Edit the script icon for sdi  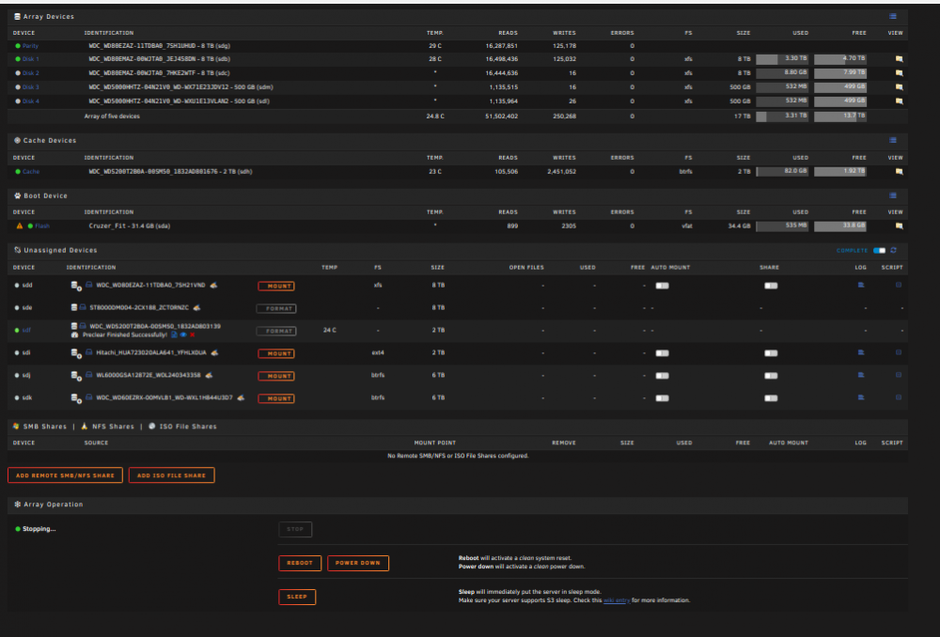click(x=899, y=353)
